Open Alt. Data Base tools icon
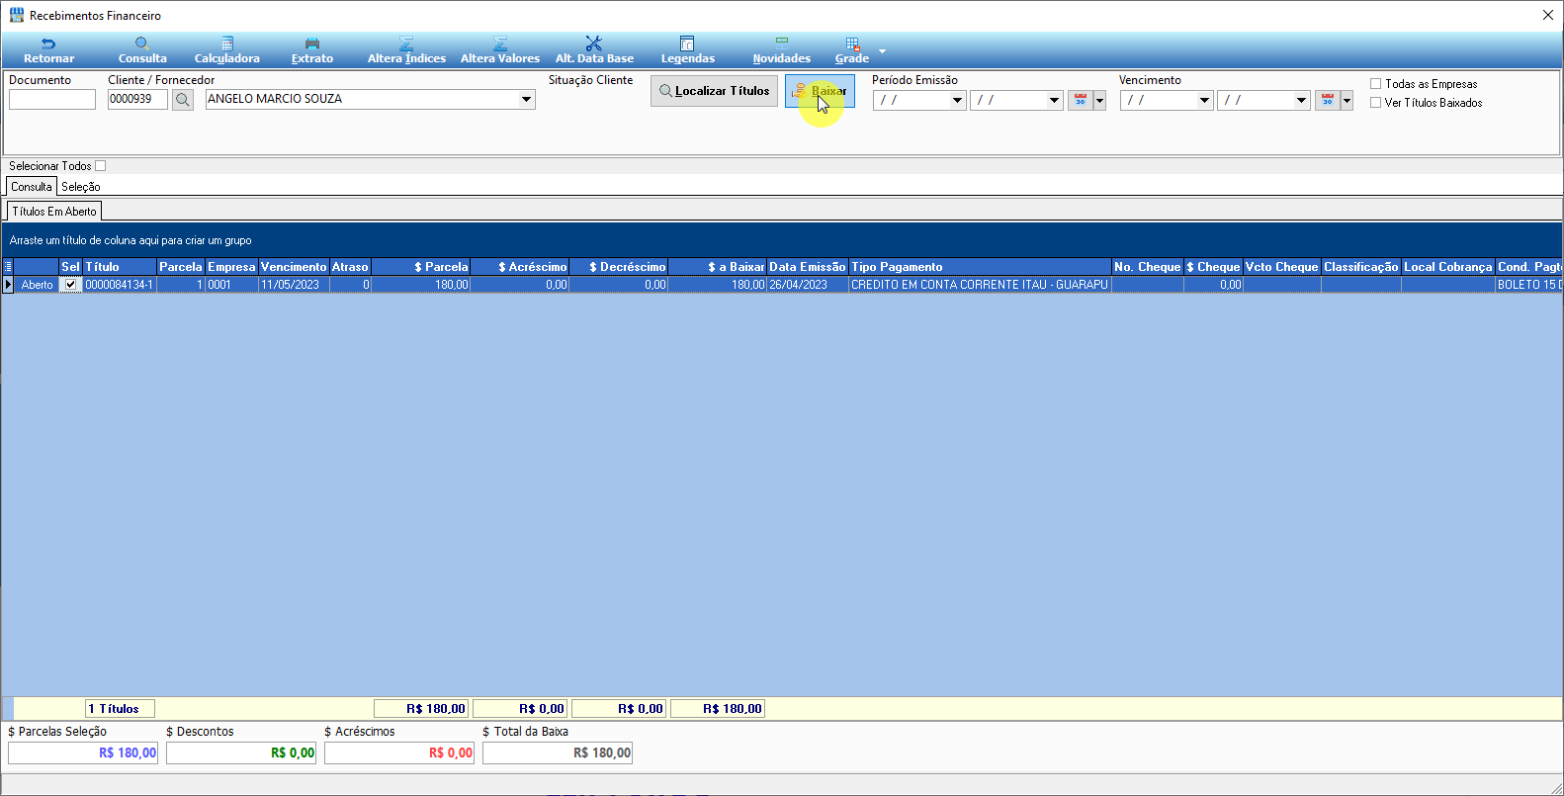1564x796 pixels. tap(593, 44)
